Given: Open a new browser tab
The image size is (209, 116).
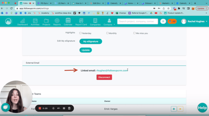Looking at the screenshot, I should click(195, 3).
